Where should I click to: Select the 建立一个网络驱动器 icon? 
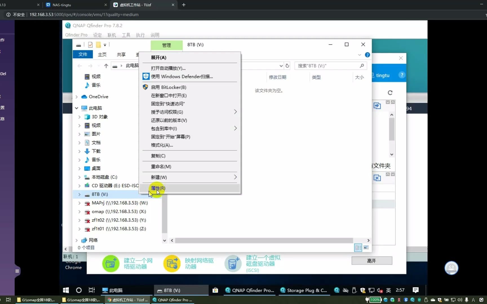(x=110, y=263)
